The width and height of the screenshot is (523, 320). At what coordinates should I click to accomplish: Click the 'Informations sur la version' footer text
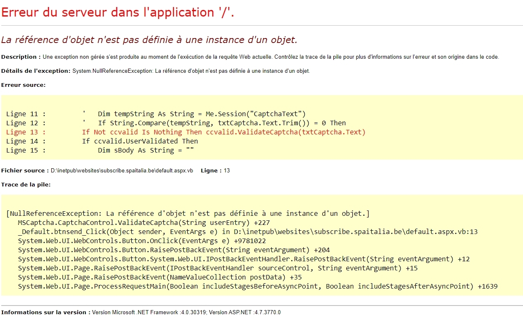pyautogui.click(x=46, y=313)
